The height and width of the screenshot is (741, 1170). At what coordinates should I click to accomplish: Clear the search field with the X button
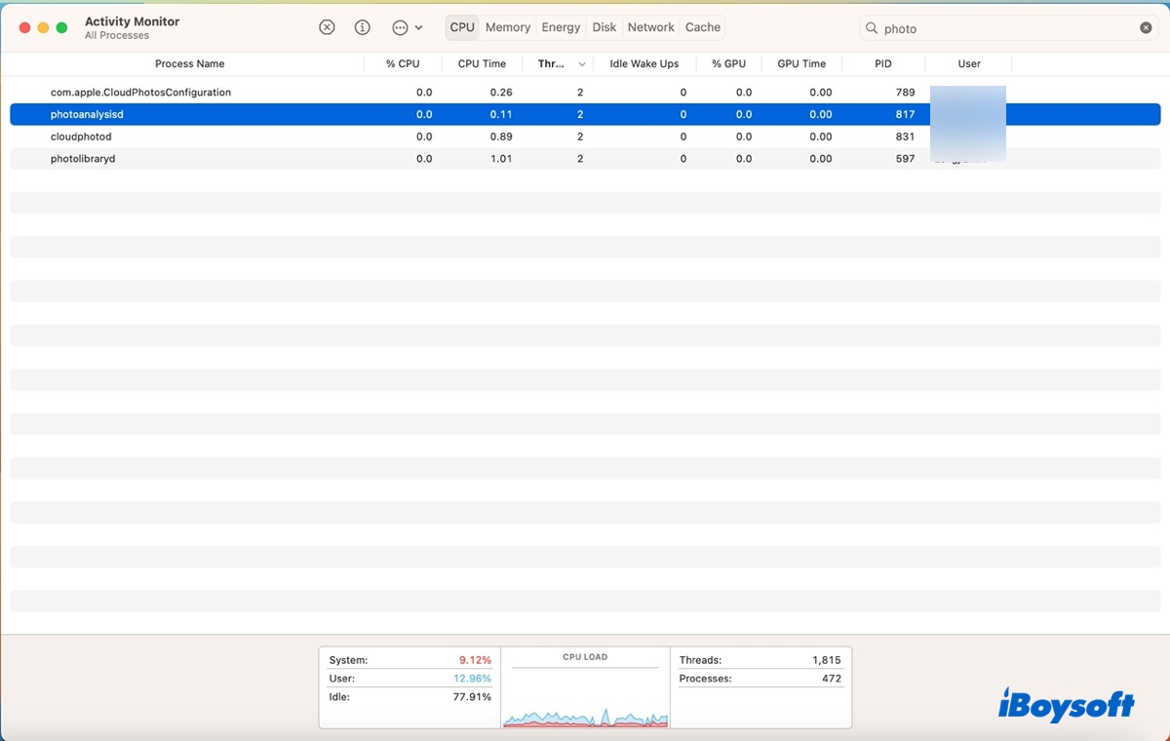(x=1146, y=28)
